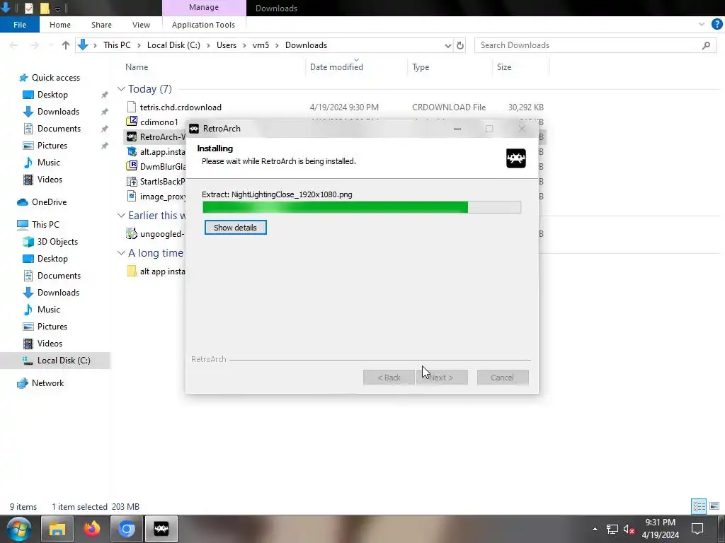725x543 pixels.
Task: Open OneDrive in navigation pane
Action: pyautogui.click(x=49, y=202)
